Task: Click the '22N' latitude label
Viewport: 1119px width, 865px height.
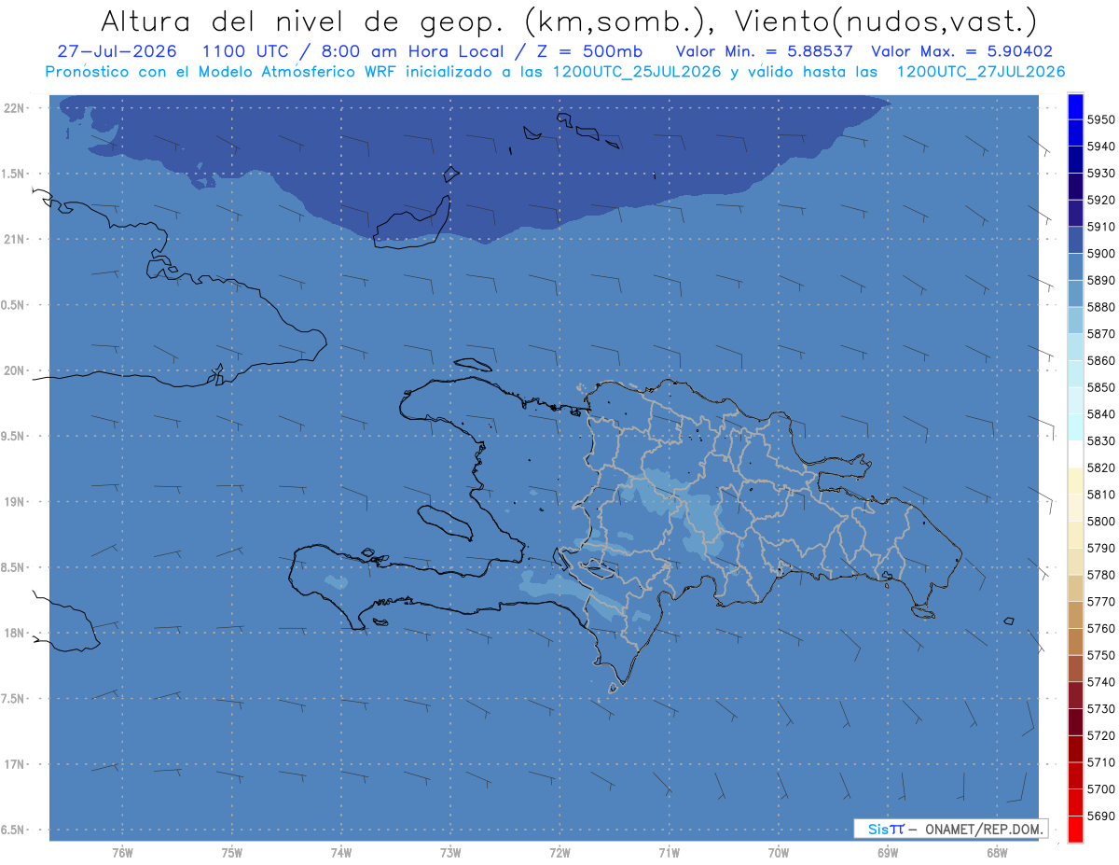Action: pos(13,107)
